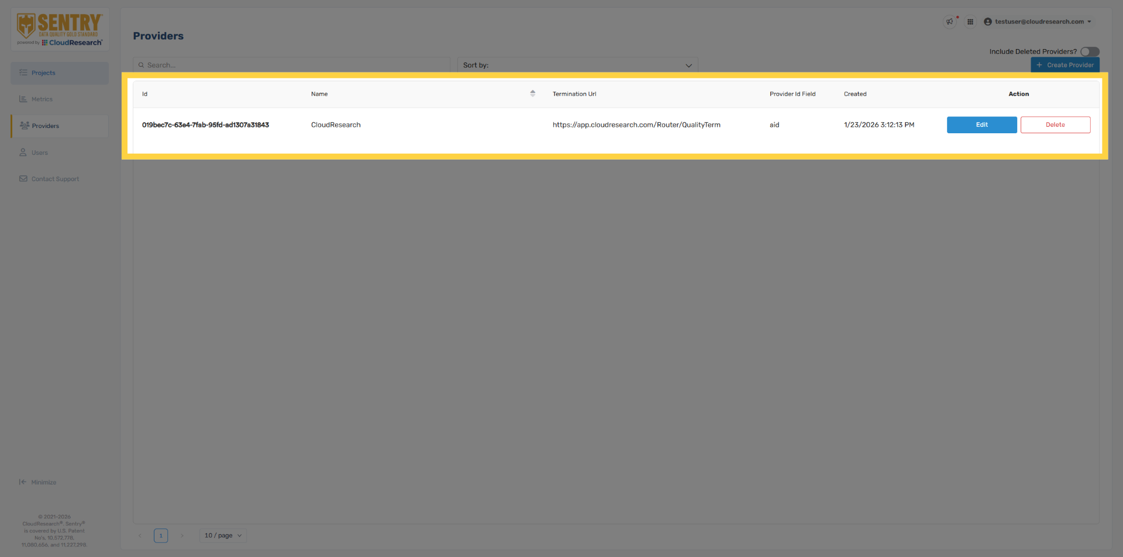Image resolution: width=1123 pixels, height=557 pixels.
Task: Open the apps grid icon
Action: pos(970,22)
